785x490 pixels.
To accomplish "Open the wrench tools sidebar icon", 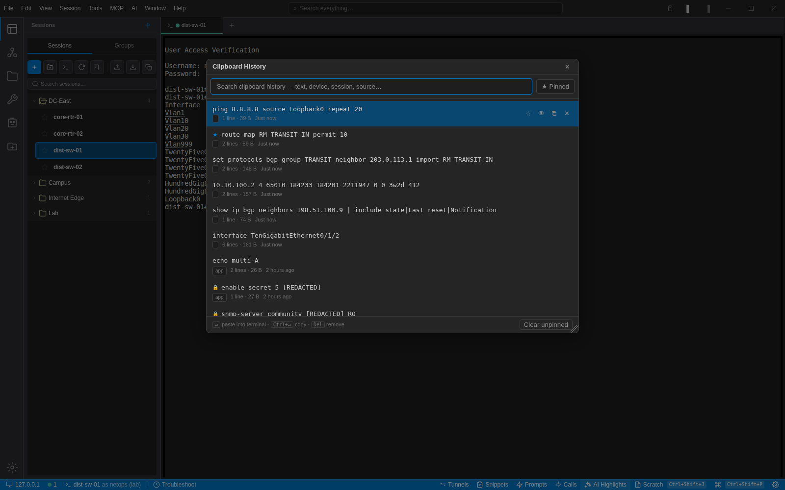I will [12, 99].
